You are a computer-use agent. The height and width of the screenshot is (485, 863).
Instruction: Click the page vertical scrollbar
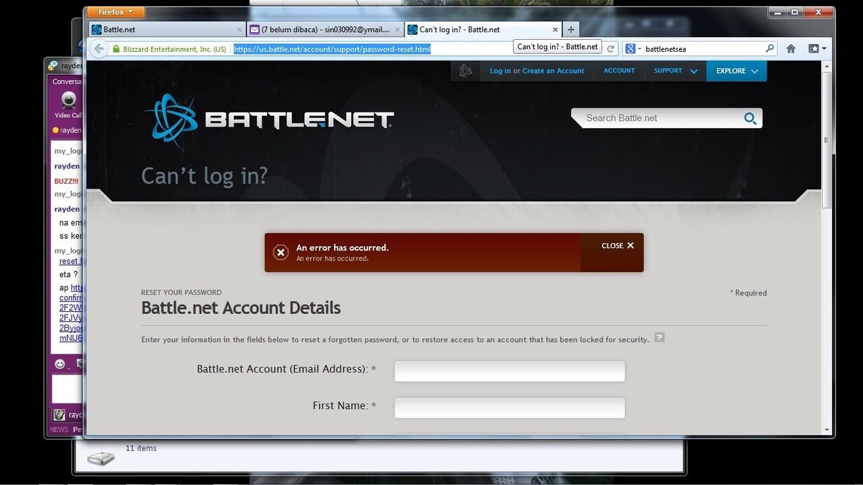point(827,141)
